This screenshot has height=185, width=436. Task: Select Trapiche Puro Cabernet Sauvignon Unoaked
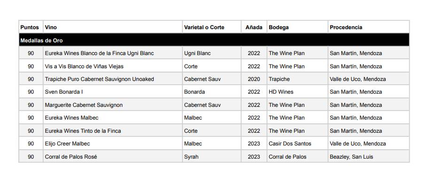[99, 79]
